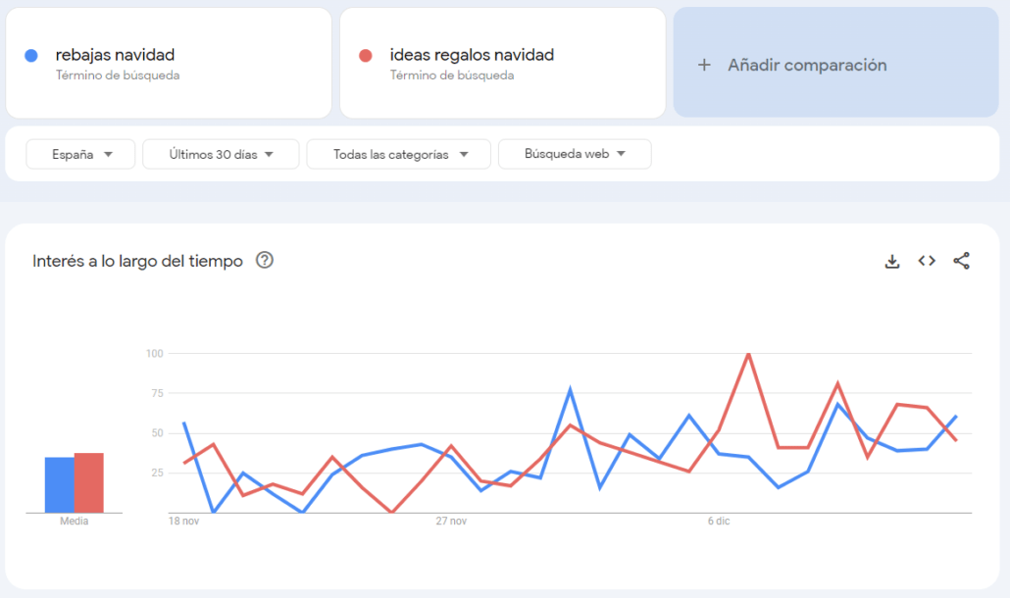Viewport: 1010px width, 598px height.
Task: Edit the rebajas navidad search term
Action: tap(115, 55)
